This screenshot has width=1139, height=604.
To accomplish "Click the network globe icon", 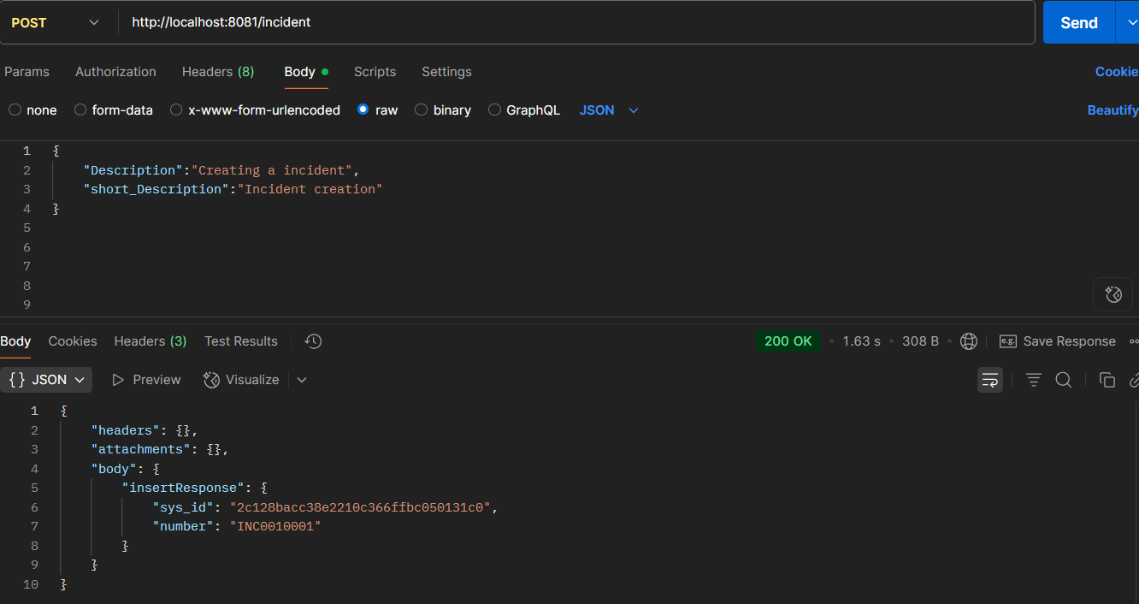I will click(x=969, y=341).
